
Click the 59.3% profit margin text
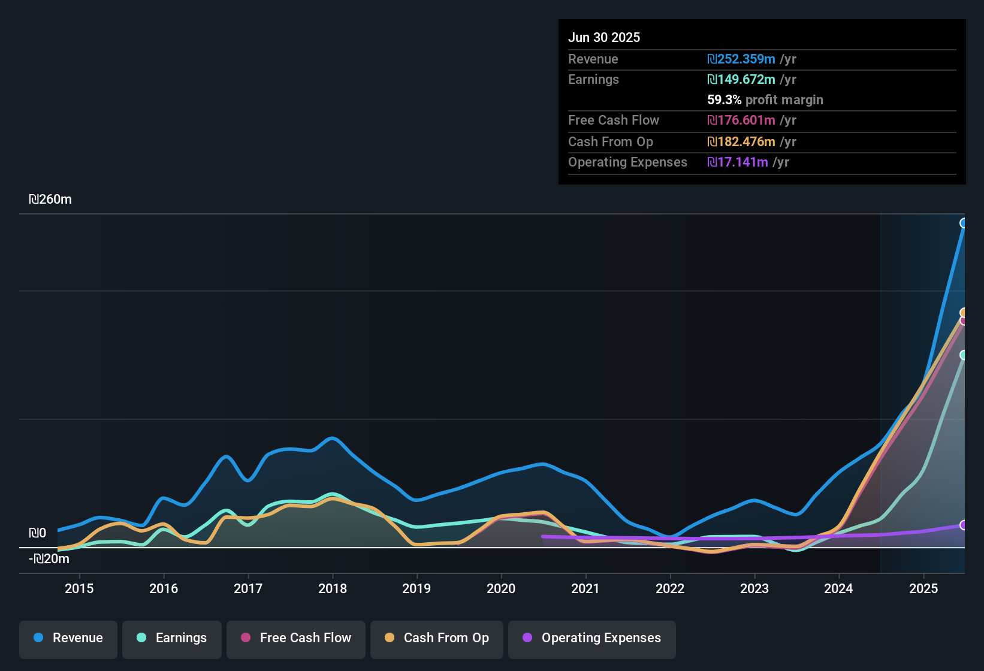tap(765, 99)
